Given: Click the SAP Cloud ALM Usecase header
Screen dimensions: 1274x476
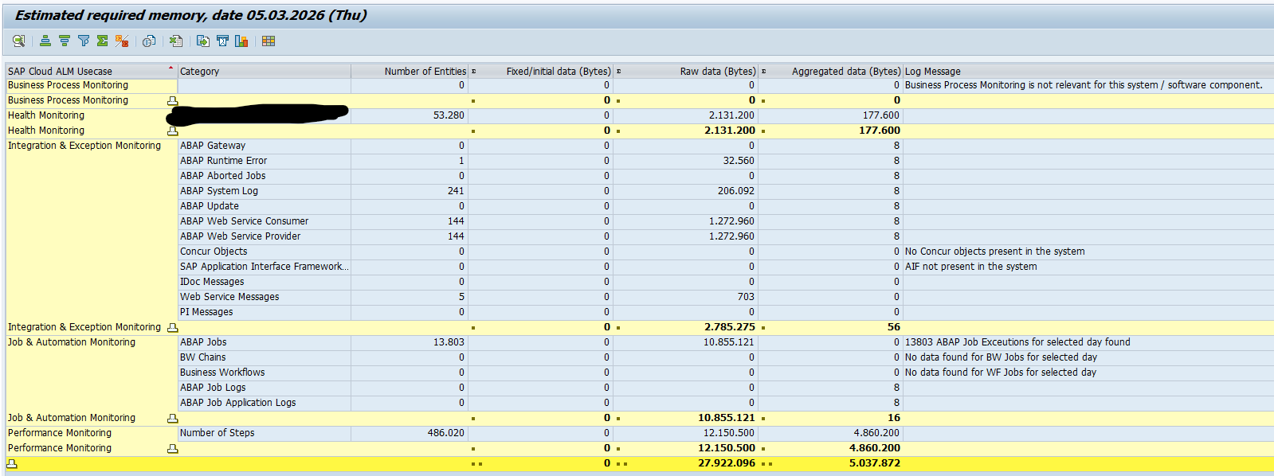Looking at the screenshot, I should [88, 71].
